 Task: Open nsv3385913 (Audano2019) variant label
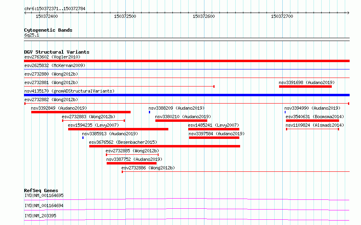(110, 134)
